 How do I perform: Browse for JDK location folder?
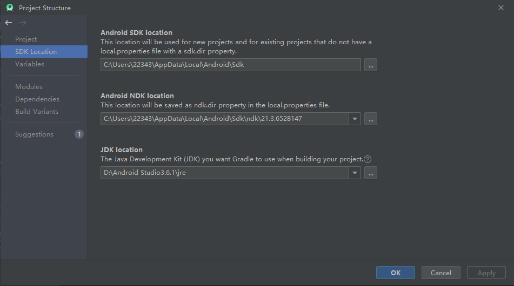pyautogui.click(x=371, y=173)
